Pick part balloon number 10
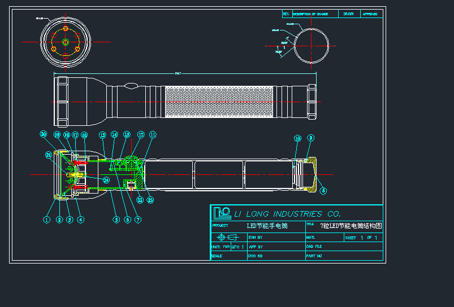Image resolution: width=454 pixels, height=307 pixels. pos(297,138)
